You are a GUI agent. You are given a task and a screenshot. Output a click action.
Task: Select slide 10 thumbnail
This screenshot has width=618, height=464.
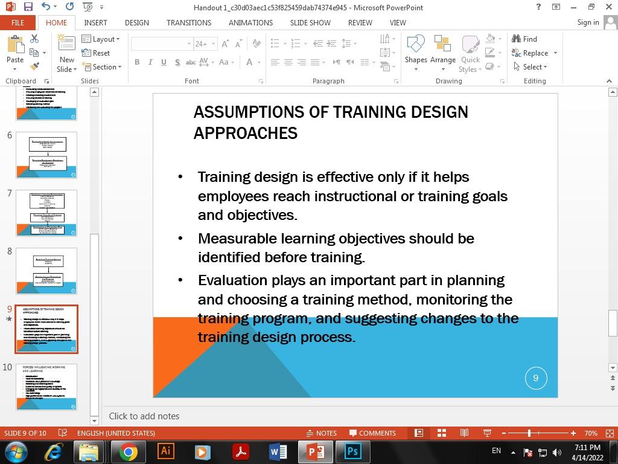tap(46, 387)
